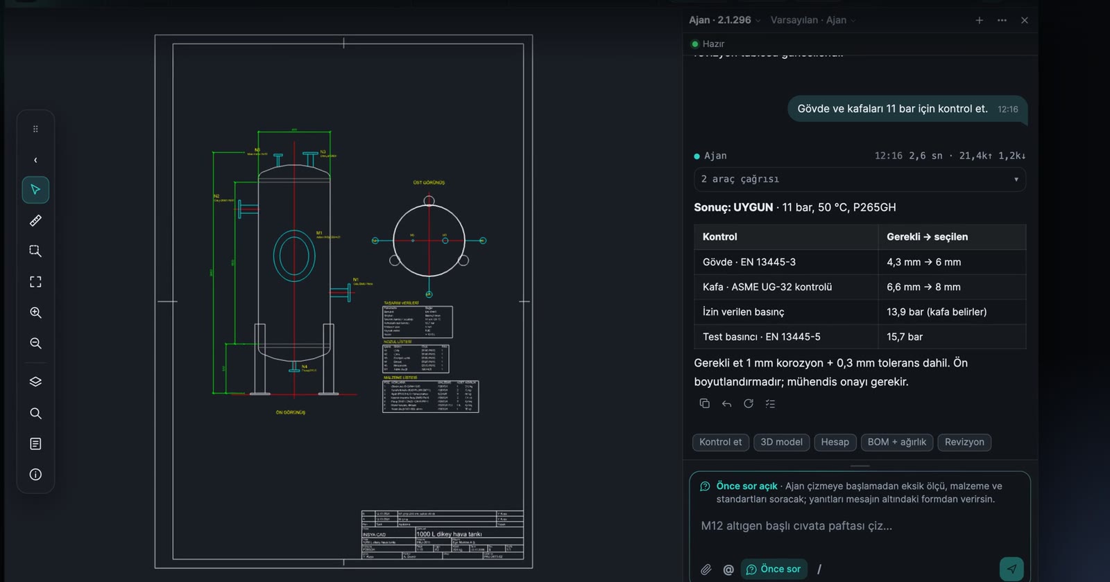
Task: Start a new chat with the plus icon
Action: (979, 20)
